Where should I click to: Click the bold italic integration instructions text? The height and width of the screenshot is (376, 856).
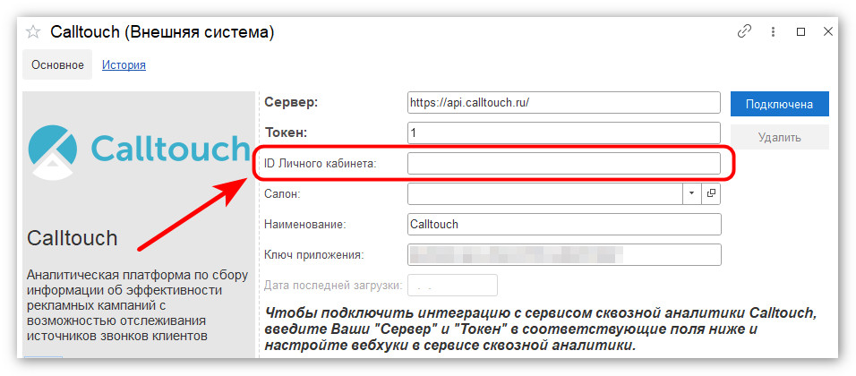[541, 329]
